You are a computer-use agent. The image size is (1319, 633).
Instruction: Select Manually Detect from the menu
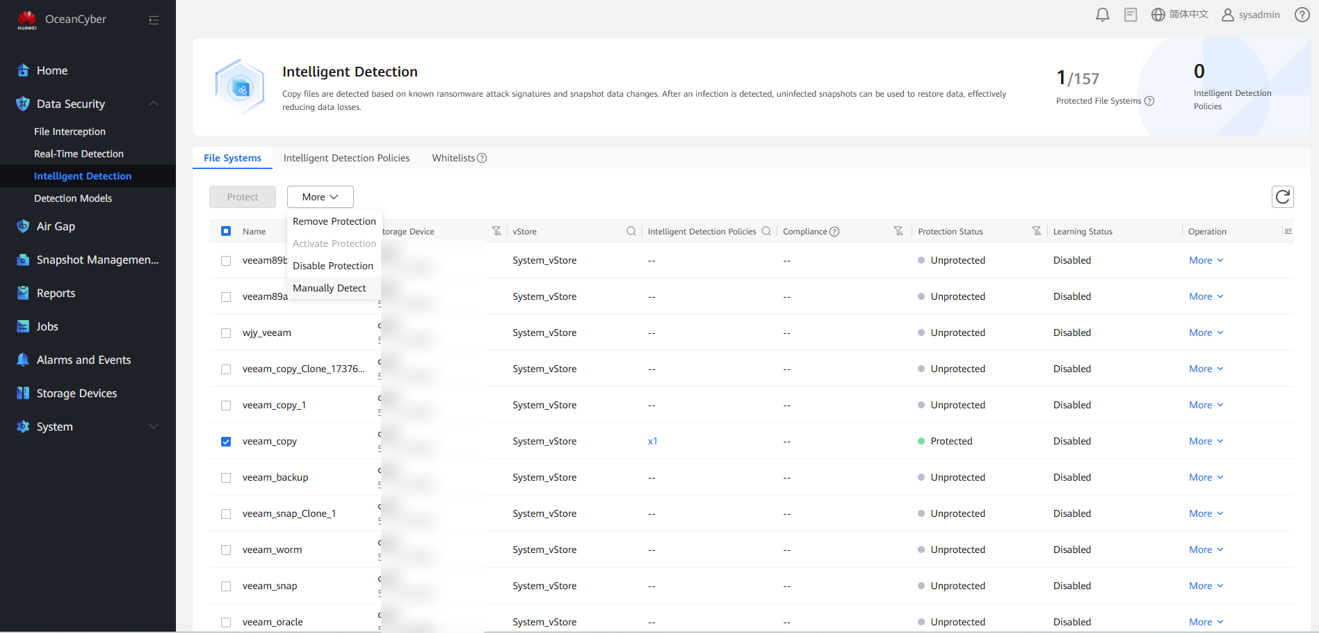pyautogui.click(x=329, y=288)
